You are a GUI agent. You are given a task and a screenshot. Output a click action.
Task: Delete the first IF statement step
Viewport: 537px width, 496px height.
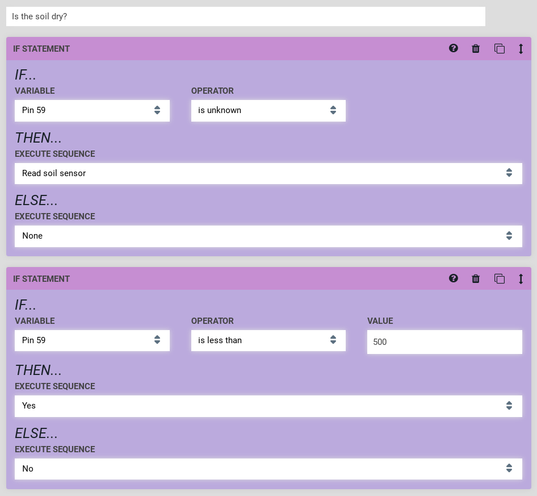(x=476, y=49)
